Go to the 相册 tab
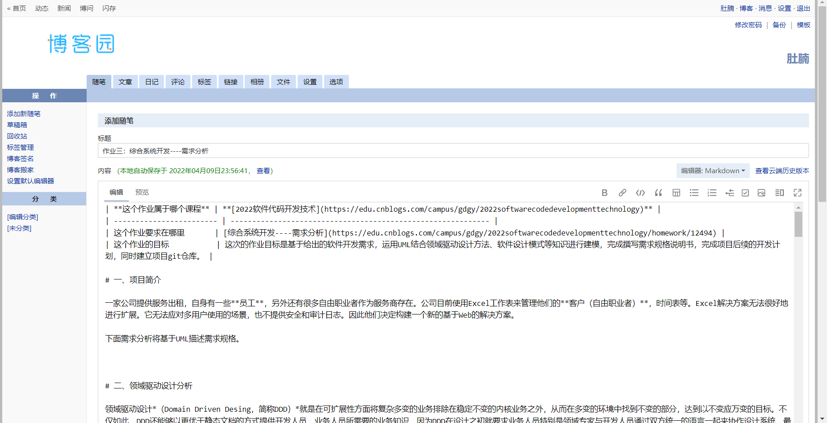 point(257,82)
